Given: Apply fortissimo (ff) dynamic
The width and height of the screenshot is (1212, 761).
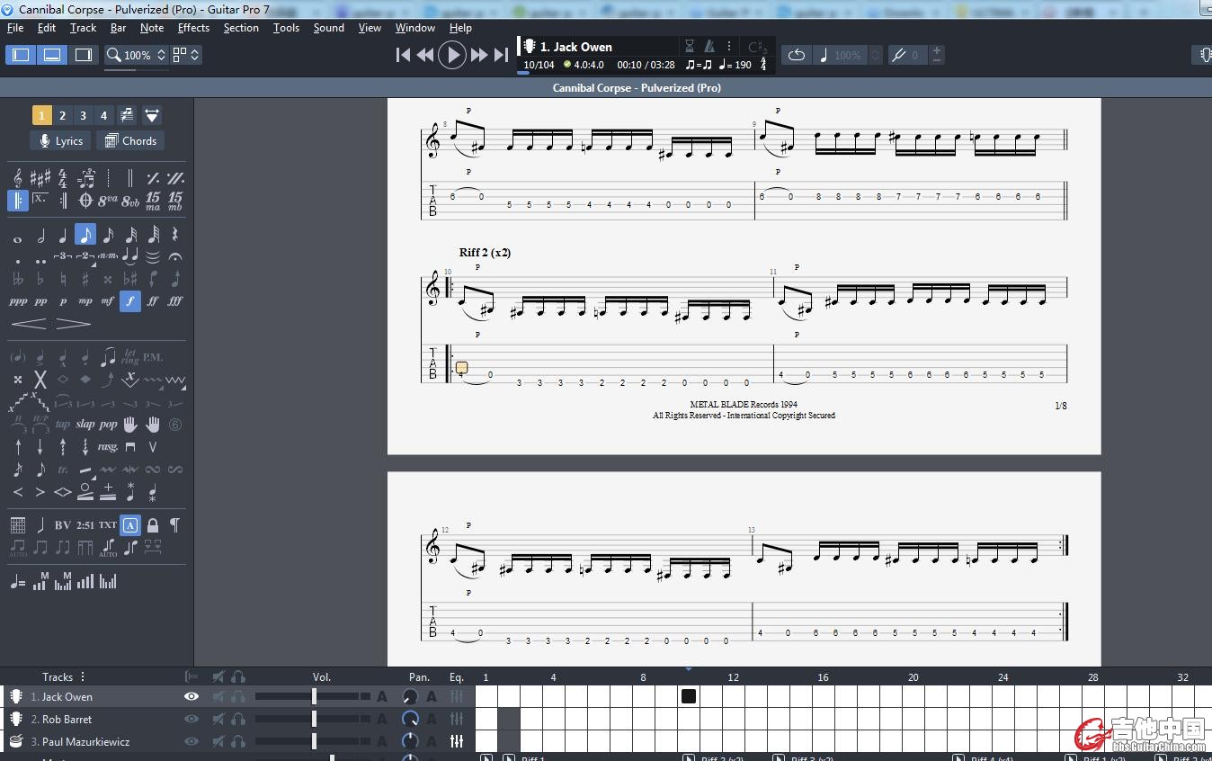Looking at the screenshot, I should pos(153,301).
